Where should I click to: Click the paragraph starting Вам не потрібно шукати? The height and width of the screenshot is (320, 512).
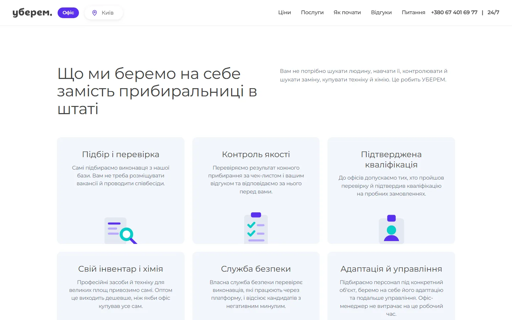pos(363,75)
